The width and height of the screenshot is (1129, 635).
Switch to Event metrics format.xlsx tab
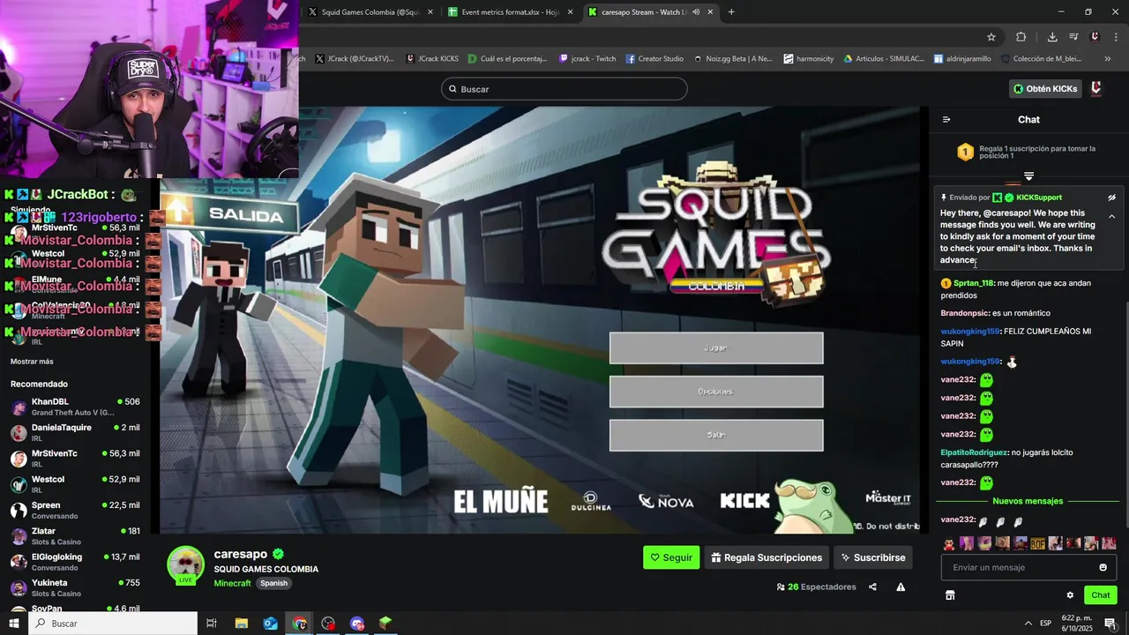tap(511, 12)
